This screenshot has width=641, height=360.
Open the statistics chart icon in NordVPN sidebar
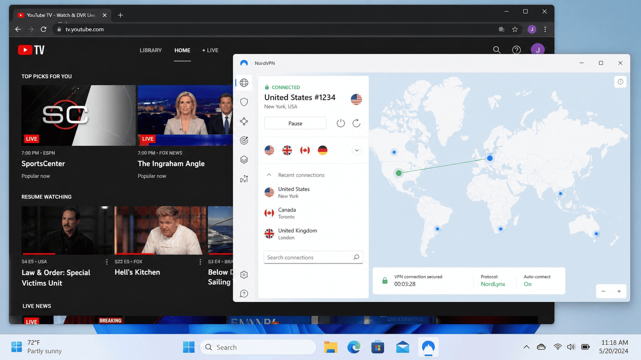(244, 179)
